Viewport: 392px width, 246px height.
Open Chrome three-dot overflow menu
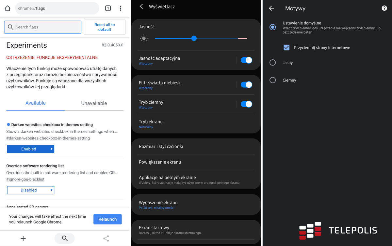[121, 8]
